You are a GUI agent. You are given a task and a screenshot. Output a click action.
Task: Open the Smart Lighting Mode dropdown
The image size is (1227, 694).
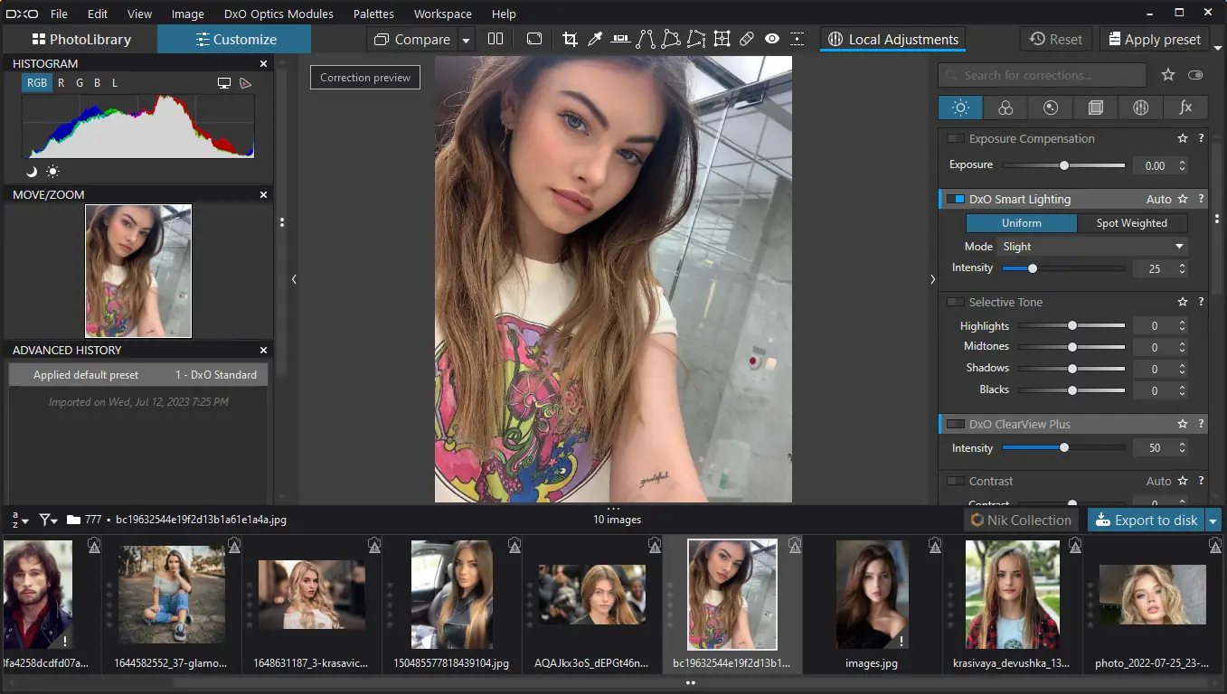1091,247
